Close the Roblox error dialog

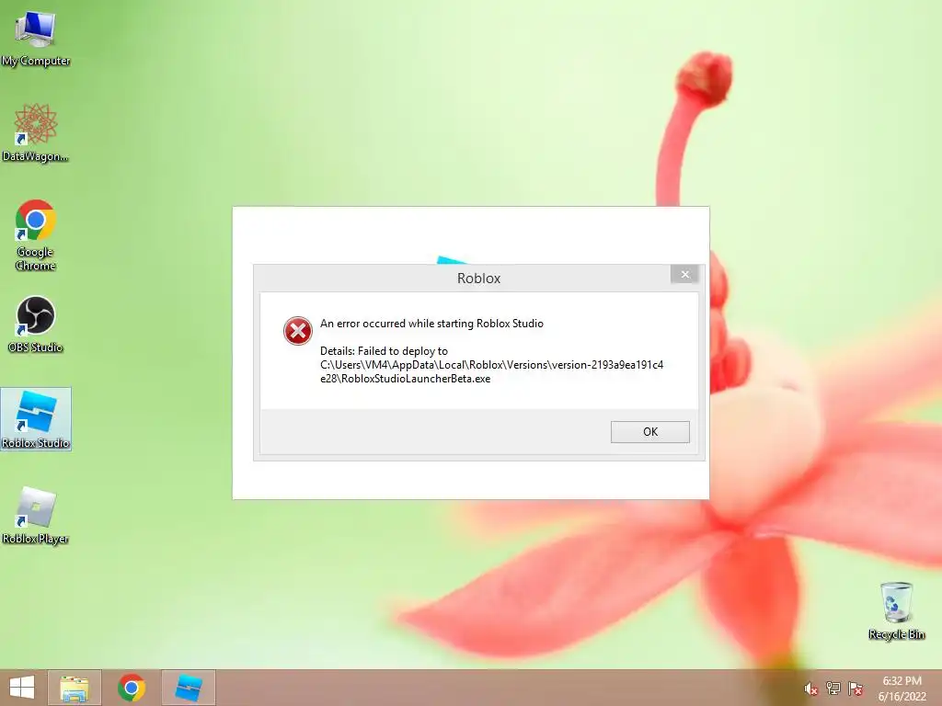[684, 274]
